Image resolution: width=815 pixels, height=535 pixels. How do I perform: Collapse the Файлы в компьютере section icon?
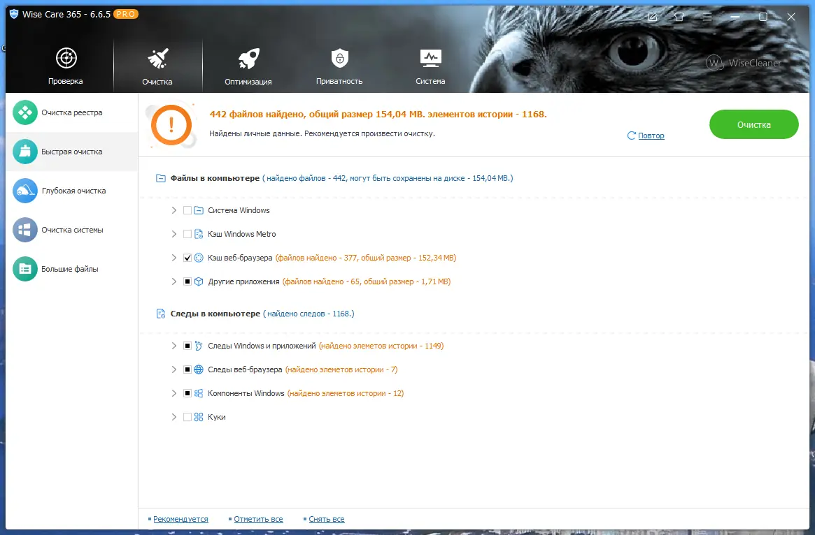click(161, 178)
